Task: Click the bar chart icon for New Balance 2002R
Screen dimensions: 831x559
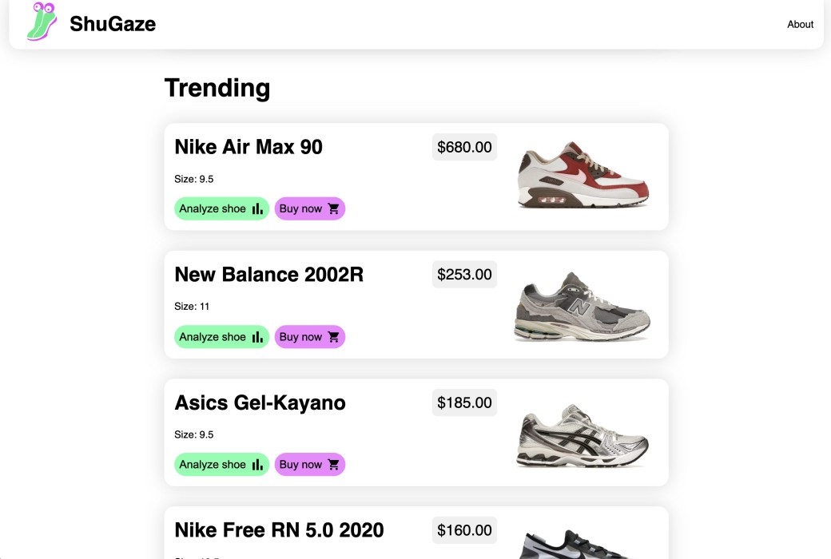Action: 257,337
